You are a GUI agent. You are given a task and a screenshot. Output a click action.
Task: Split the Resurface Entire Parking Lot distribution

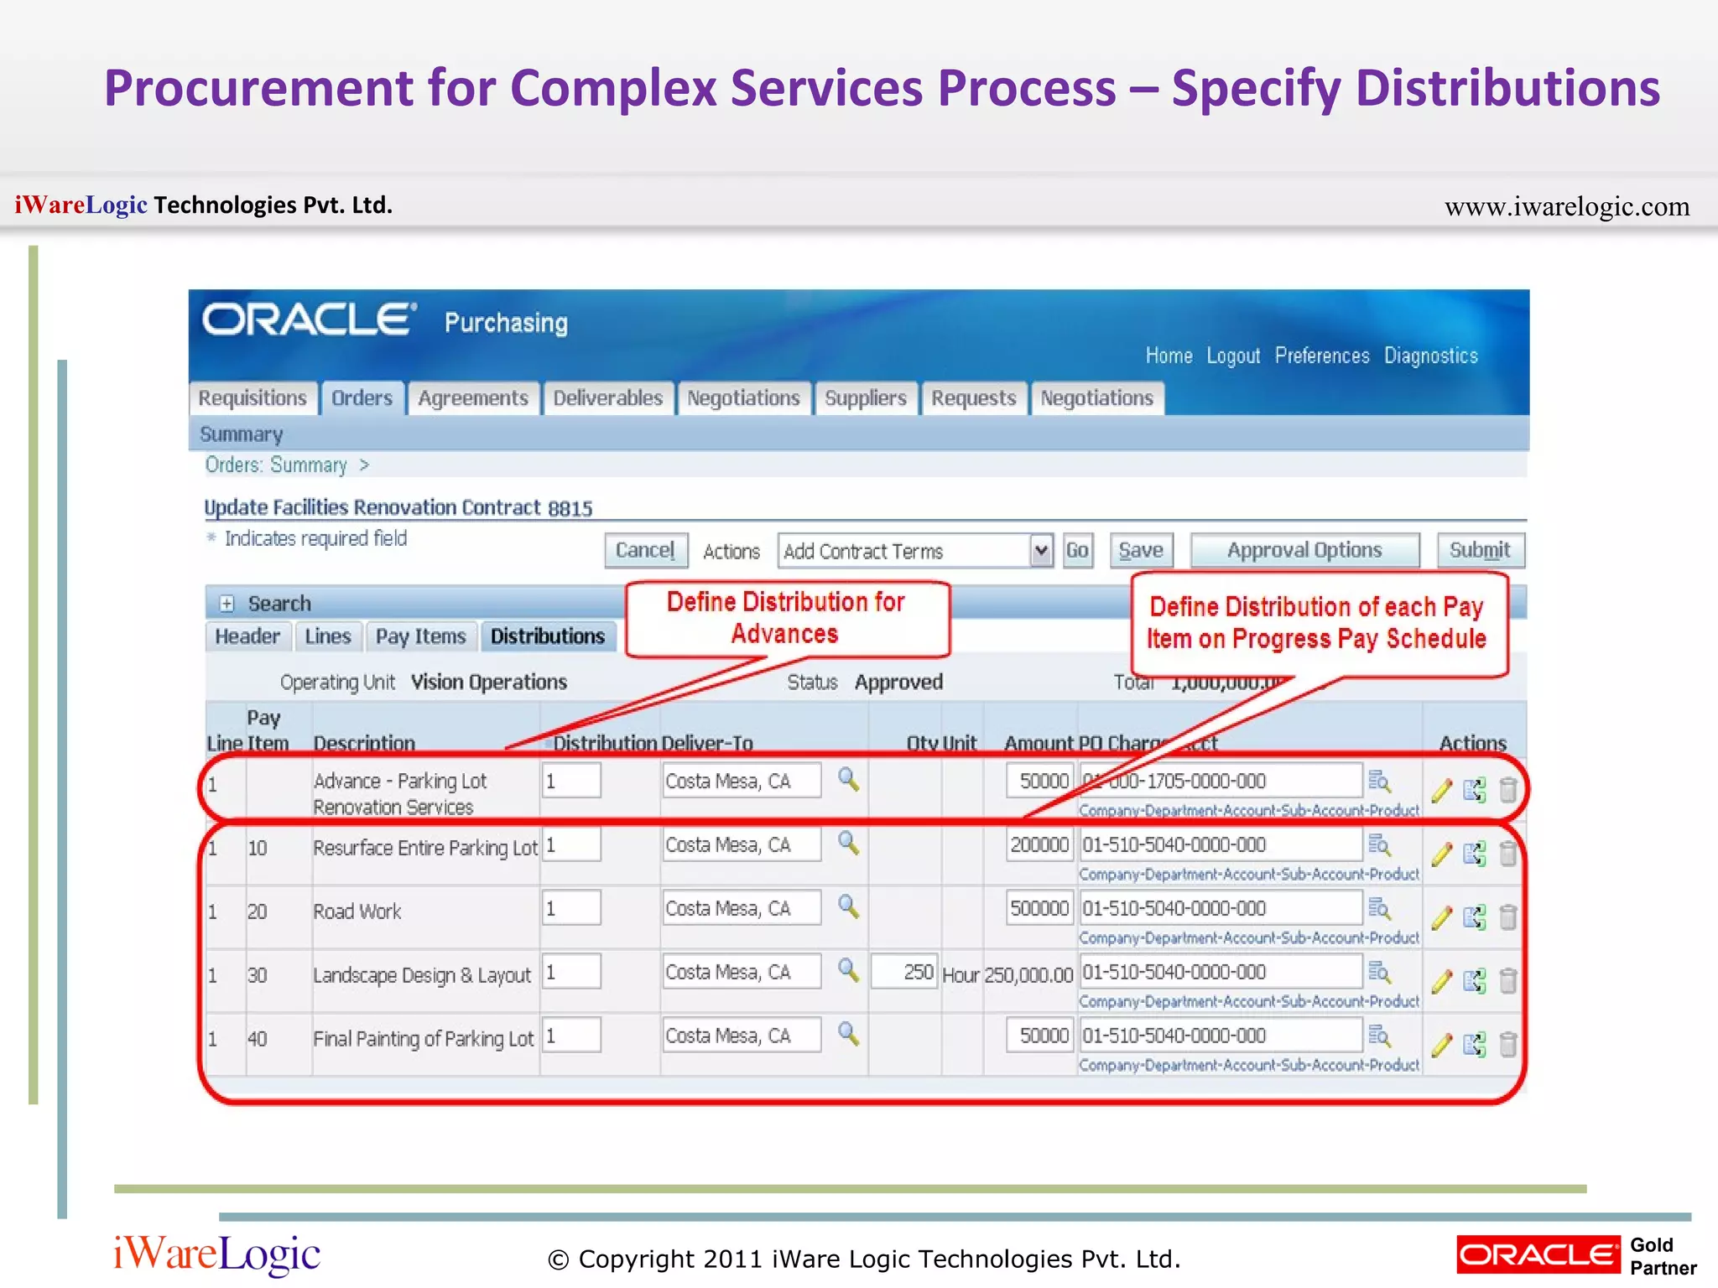pyautogui.click(x=1475, y=854)
